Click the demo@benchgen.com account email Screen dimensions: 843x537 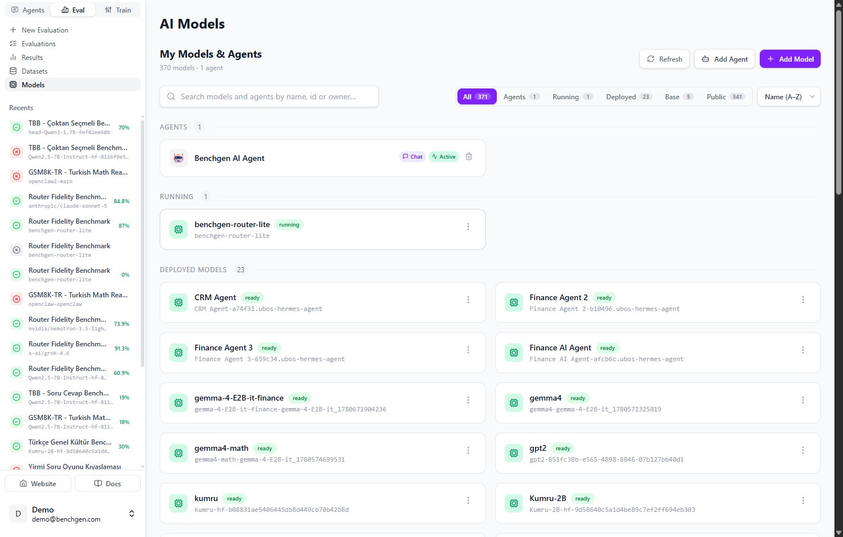[x=66, y=519]
